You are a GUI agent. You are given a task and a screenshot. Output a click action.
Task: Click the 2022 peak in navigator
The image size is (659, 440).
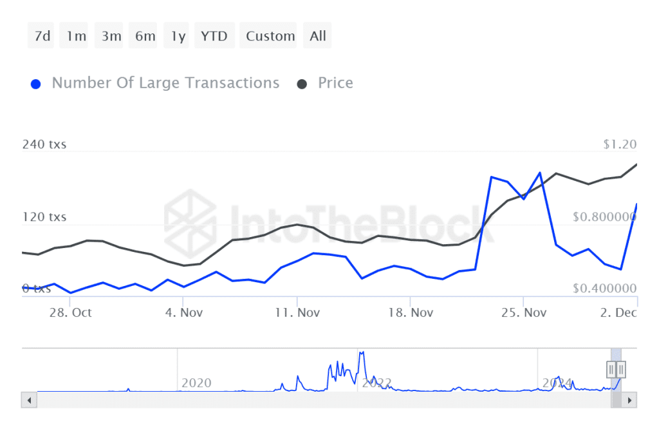click(x=362, y=353)
